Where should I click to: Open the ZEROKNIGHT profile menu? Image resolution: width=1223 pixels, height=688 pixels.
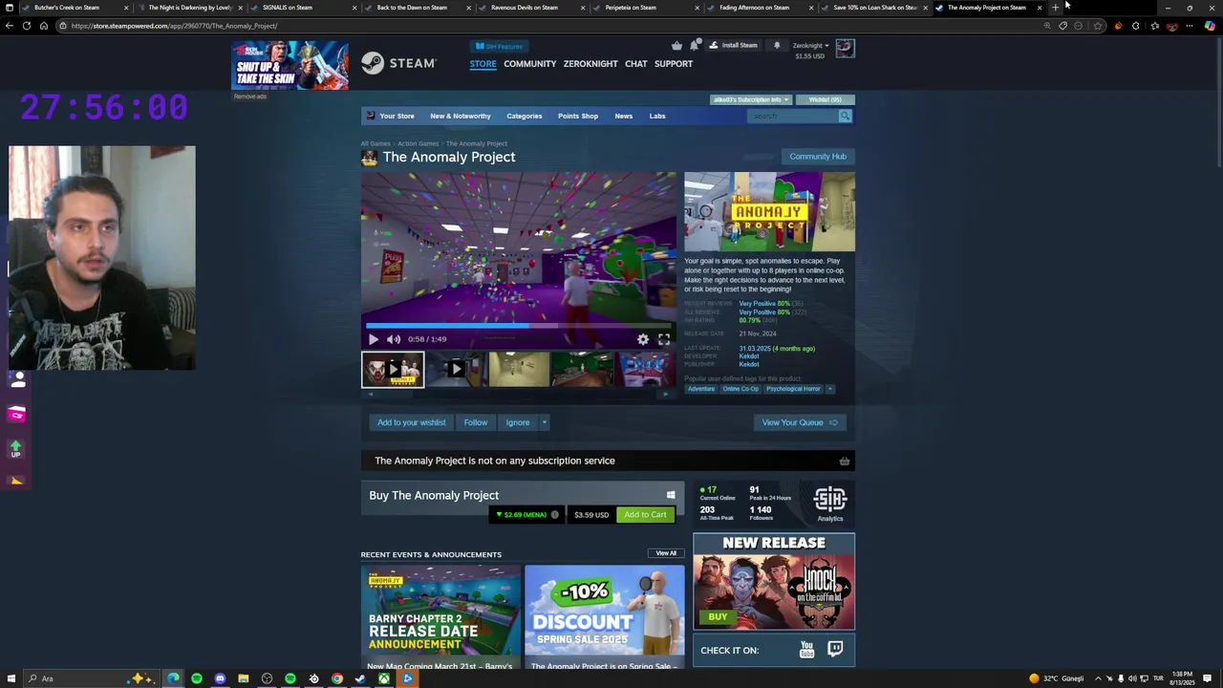(590, 64)
